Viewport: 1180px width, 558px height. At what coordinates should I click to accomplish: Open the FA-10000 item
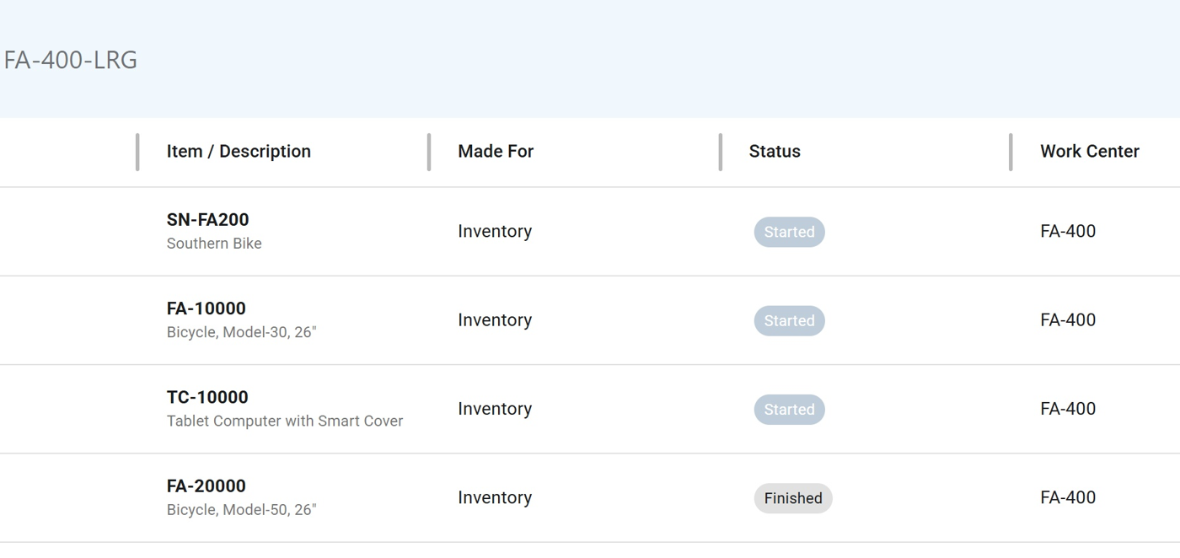click(206, 309)
